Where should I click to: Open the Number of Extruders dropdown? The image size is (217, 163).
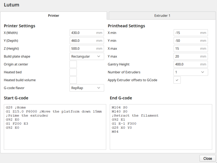click(191, 72)
